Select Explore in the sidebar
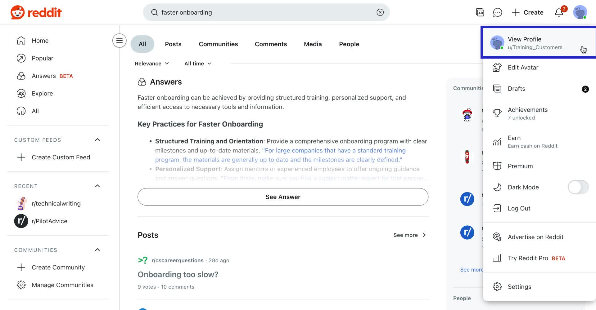This screenshot has height=310, width=596. (x=42, y=93)
